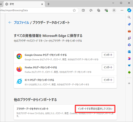The width and height of the screenshot is (133, 122).
Task: Click インポート for Firefox
Action: [108, 67]
